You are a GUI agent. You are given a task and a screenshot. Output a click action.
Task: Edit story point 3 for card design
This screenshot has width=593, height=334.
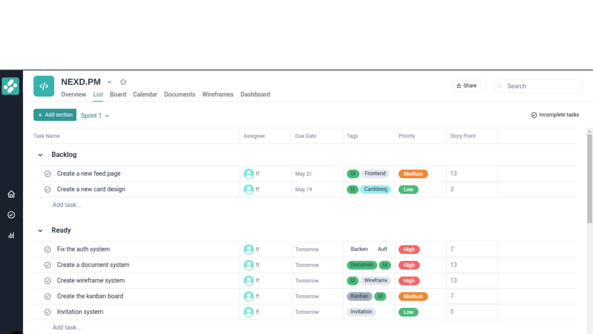pos(472,189)
